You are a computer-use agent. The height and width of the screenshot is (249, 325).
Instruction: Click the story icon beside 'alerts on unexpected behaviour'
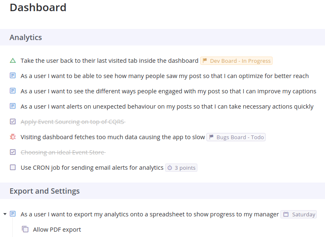point(13,106)
